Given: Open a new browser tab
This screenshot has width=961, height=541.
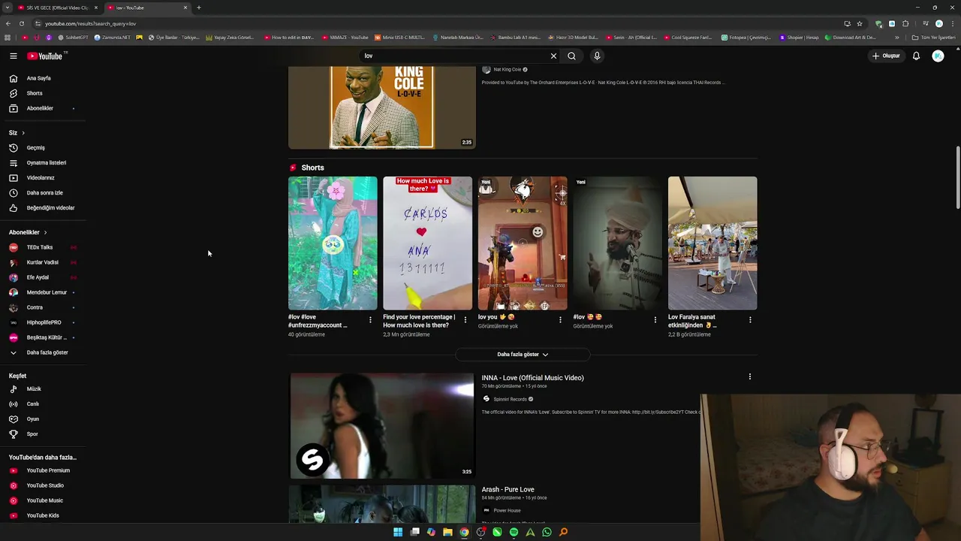Looking at the screenshot, I should 198,8.
